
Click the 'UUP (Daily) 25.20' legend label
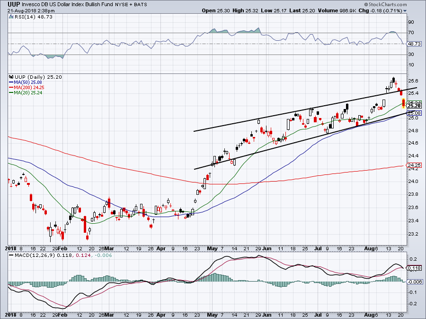pos(38,77)
